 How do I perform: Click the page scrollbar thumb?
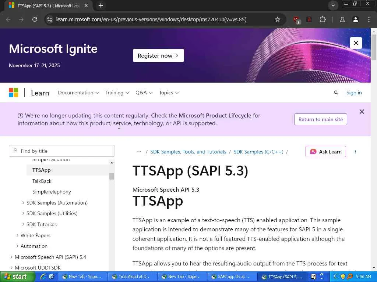(374, 47)
